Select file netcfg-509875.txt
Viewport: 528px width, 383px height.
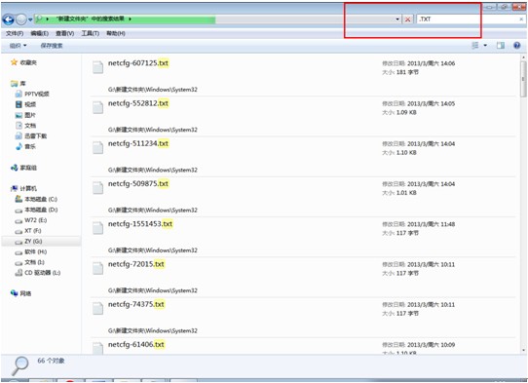tap(138, 183)
